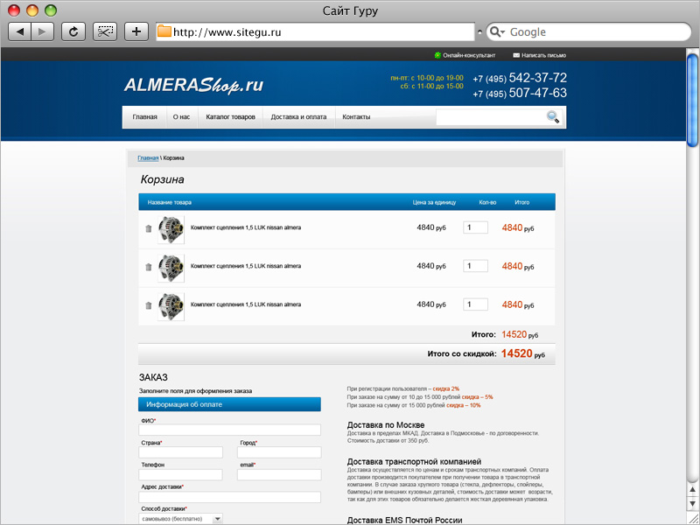Click the ALMERAShop.ru logo
The height and width of the screenshot is (525, 700).
[x=193, y=85]
